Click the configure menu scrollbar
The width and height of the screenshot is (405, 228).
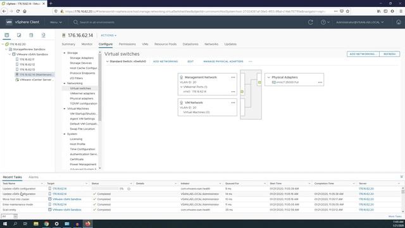click(x=100, y=88)
